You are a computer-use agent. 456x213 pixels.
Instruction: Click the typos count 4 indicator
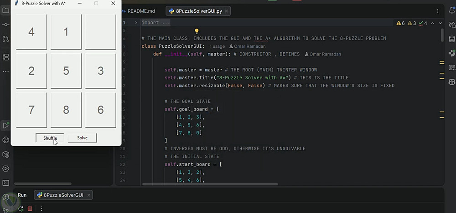[423, 23]
